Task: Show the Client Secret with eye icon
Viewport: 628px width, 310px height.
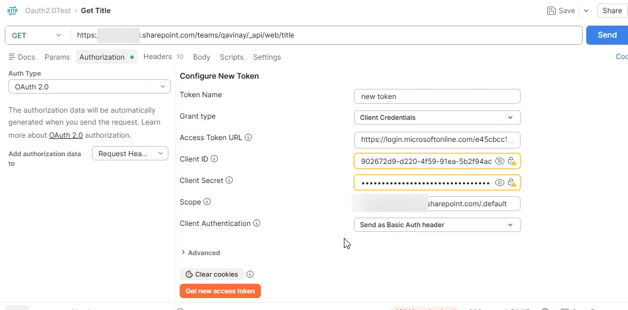Action: tap(499, 183)
